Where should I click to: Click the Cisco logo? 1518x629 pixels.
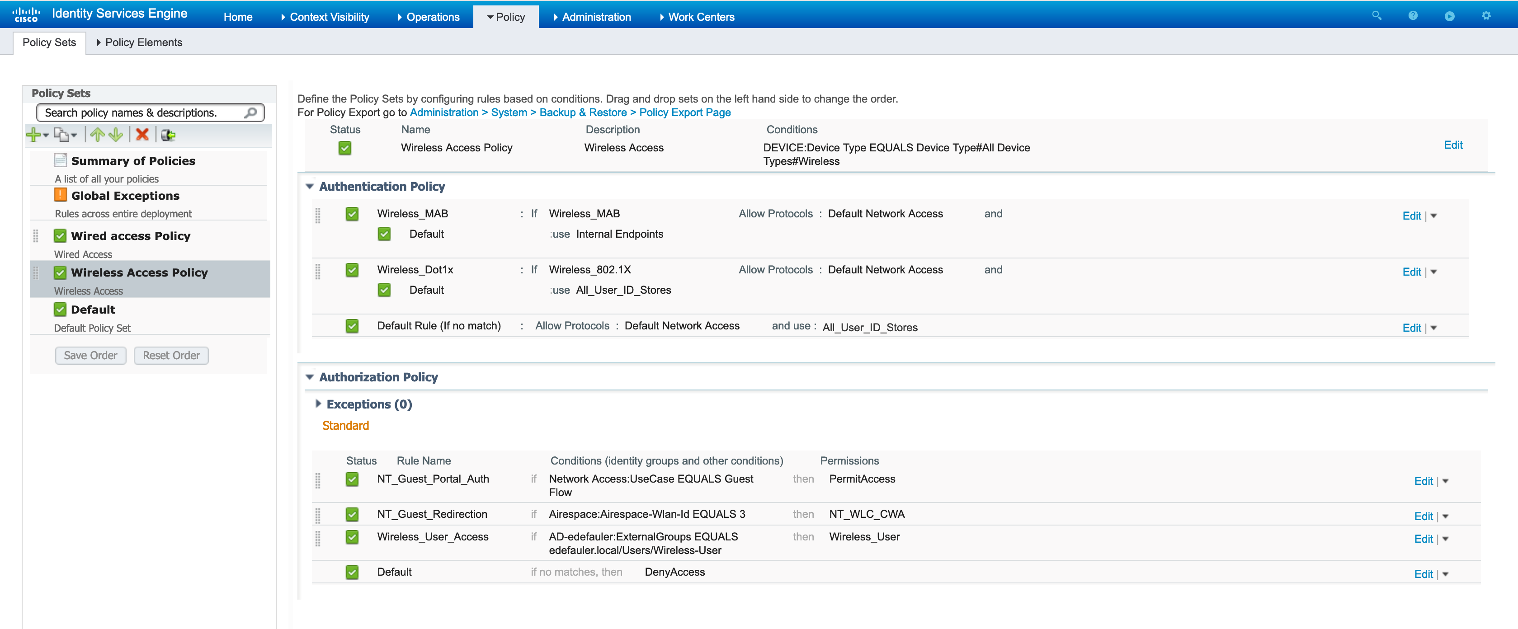[x=26, y=14]
